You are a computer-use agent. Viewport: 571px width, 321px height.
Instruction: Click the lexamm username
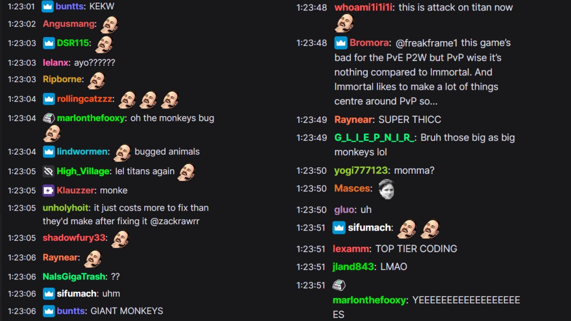tap(351, 249)
